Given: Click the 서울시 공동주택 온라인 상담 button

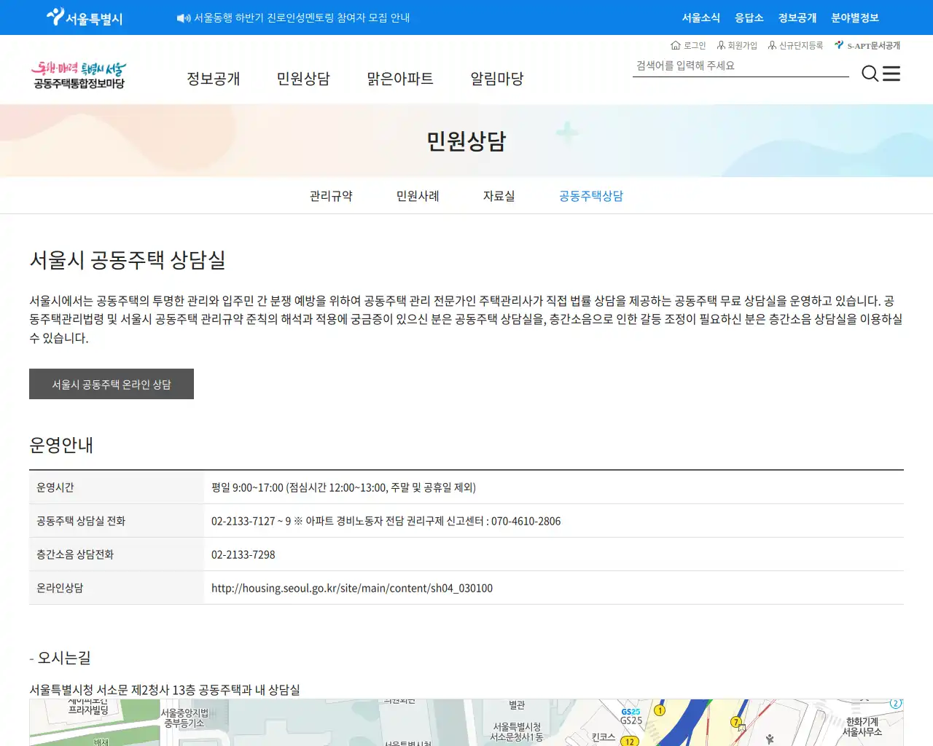Looking at the screenshot, I should tap(111, 384).
